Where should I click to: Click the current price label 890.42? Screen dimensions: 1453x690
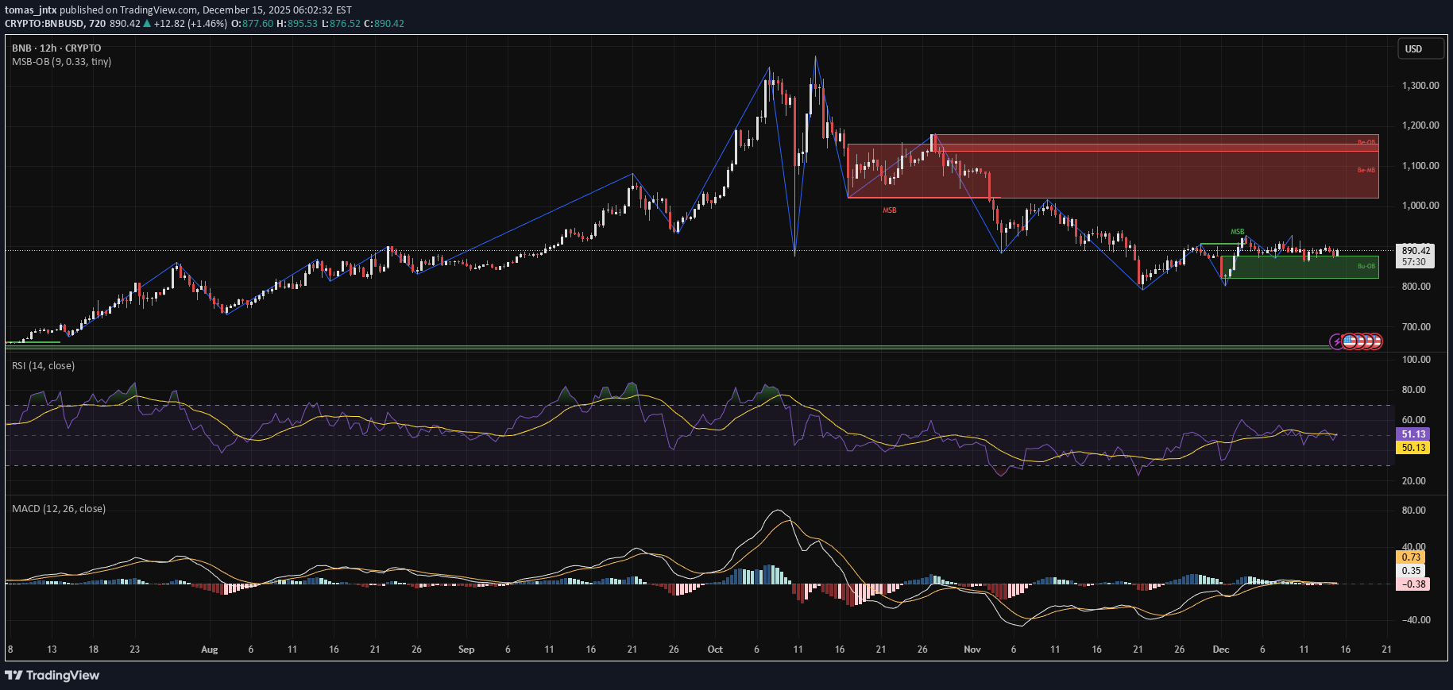click(1415, 250)
